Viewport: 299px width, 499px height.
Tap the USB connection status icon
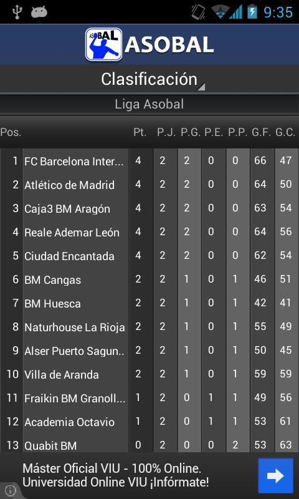pos(17,12)
